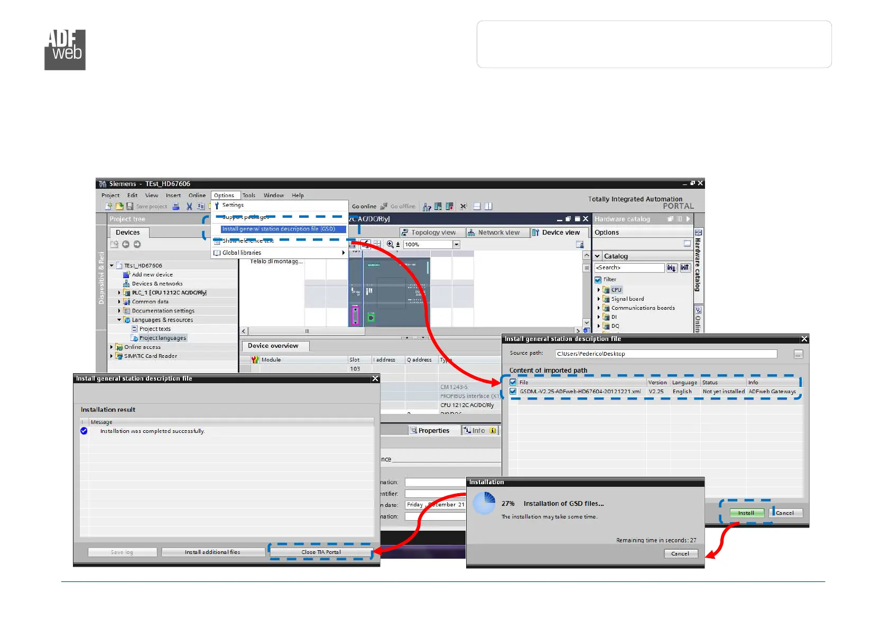890x629 pixels.
Task: Click the forward arrow in Project tree
Action: [137, 244]
